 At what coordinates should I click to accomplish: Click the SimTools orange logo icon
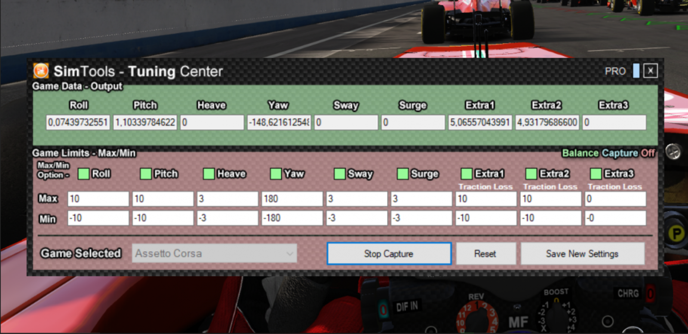41,71
